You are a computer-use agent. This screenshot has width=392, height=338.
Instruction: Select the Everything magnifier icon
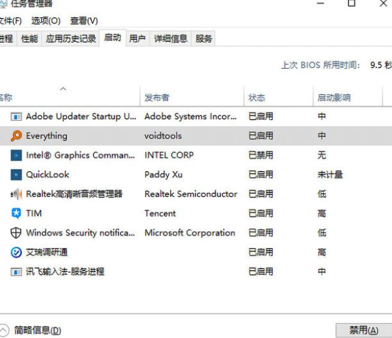16,136
